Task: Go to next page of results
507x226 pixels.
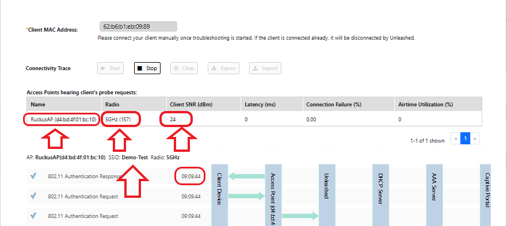Action: [475, 139]
